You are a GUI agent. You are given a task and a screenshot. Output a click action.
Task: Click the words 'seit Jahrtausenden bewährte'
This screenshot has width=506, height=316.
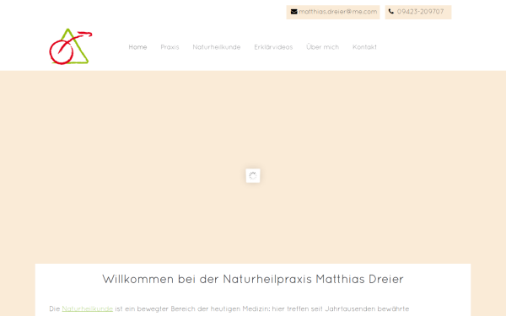[x=360, y=309]
